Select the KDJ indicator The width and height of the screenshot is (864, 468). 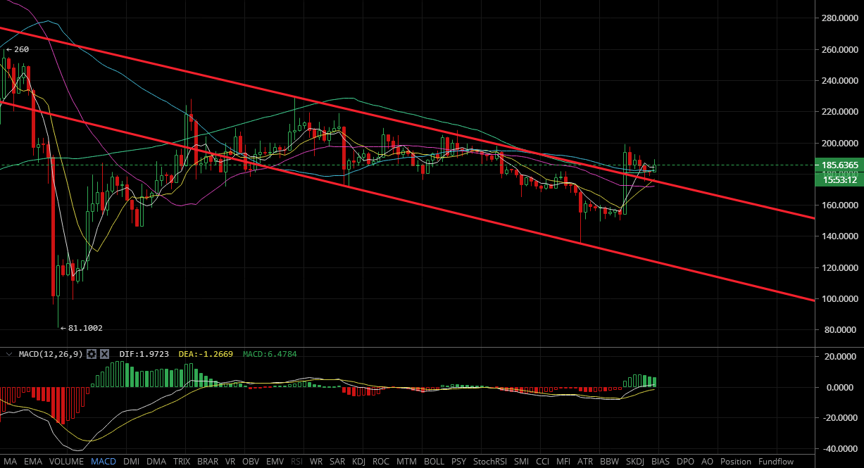coord(358,462)
